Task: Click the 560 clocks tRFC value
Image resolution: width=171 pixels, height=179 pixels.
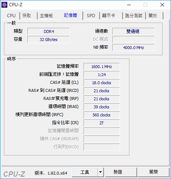Action: pos(102,115)
